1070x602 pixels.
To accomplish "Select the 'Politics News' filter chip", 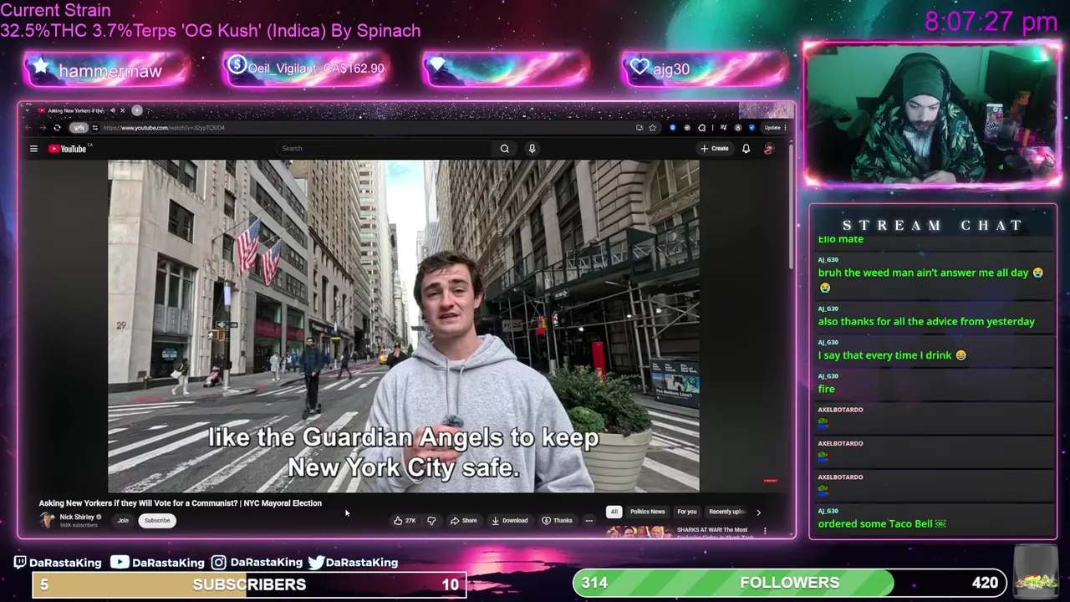I will pyautogui.click(x=648, y=512).
